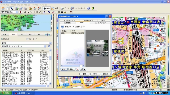The image size is (170, 95).
Task: Click the facility list scroll-down arrow
Action: (x=50, y=83)
